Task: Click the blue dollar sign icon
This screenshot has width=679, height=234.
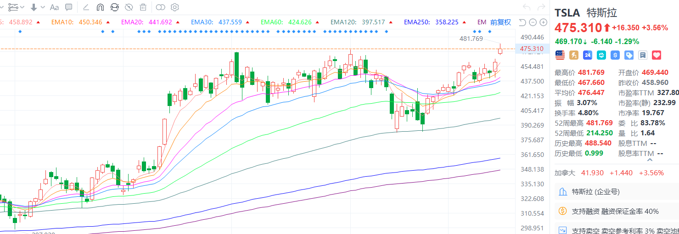Action: pos(615,55)
